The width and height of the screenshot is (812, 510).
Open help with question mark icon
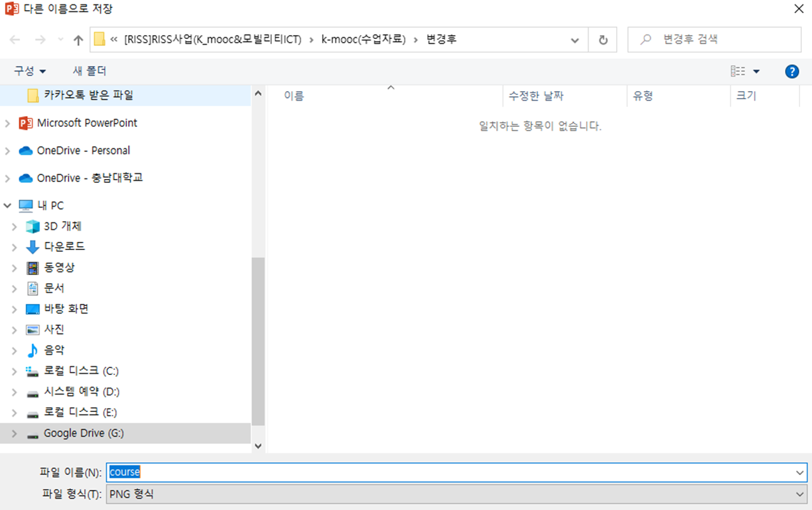[x=792, y=72]
